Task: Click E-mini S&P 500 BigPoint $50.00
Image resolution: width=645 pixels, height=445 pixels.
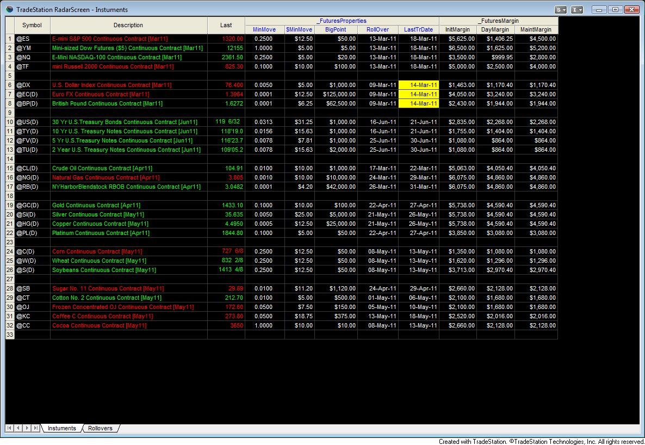Action: [x=336, y=39]
